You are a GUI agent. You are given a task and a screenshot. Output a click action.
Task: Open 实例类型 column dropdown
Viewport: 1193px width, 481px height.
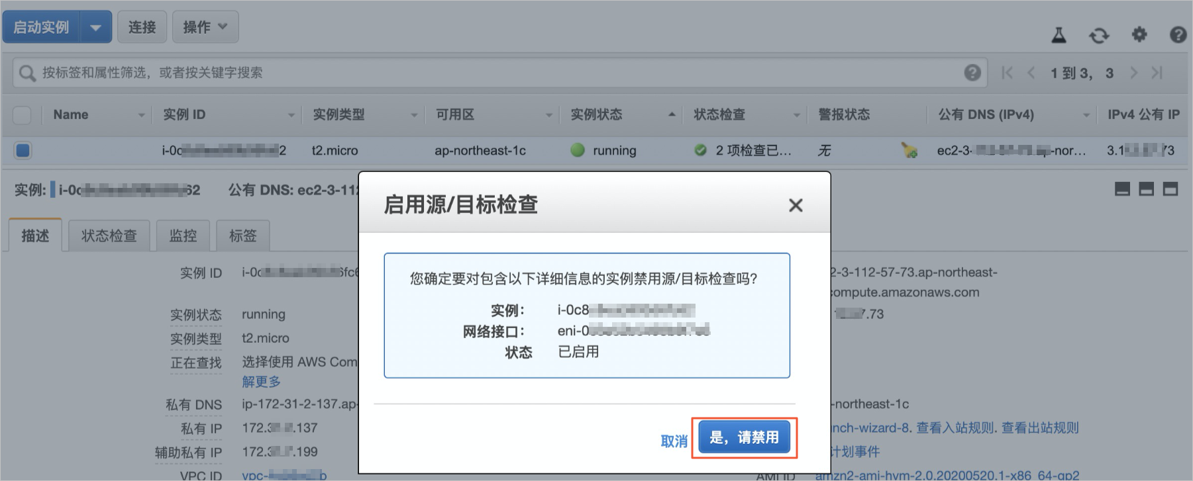(x=414, y=115)
